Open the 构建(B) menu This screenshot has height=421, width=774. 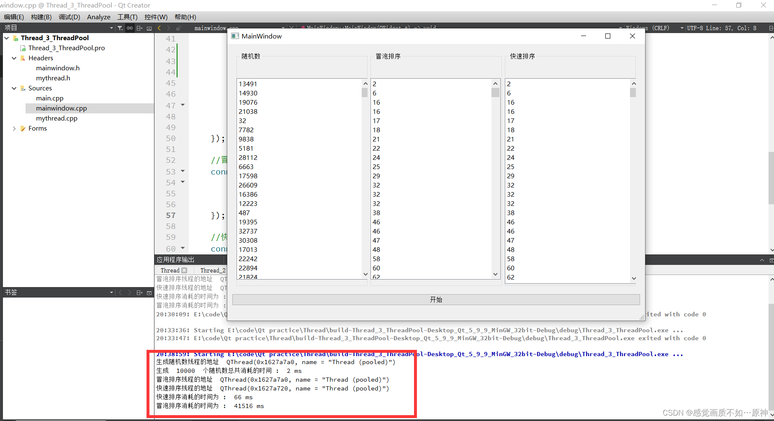(41, 17)
